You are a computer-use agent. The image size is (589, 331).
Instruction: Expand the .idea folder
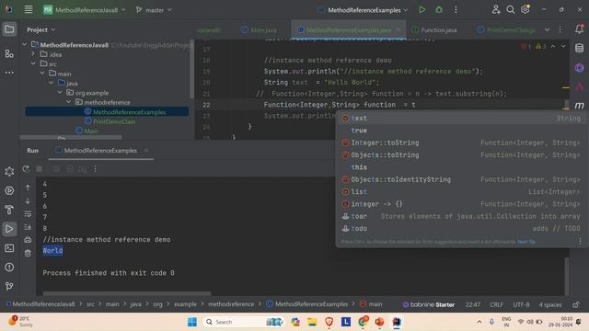pos(33,54)
